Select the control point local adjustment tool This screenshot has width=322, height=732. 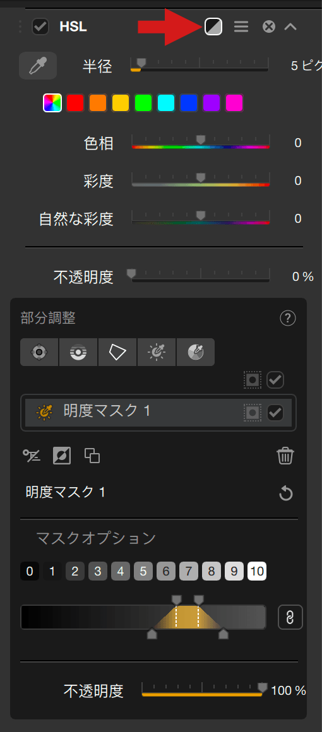tap(39, 352)
